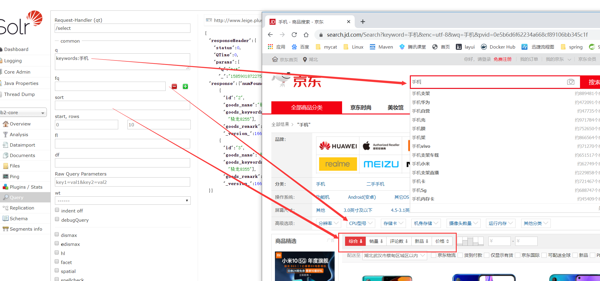Expand the 分辨率 advanced option
This screenshot has width=600, height=281.
(329, 223)
